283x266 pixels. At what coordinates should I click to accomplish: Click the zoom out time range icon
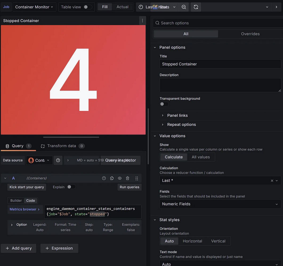click(x=184, y=7)
